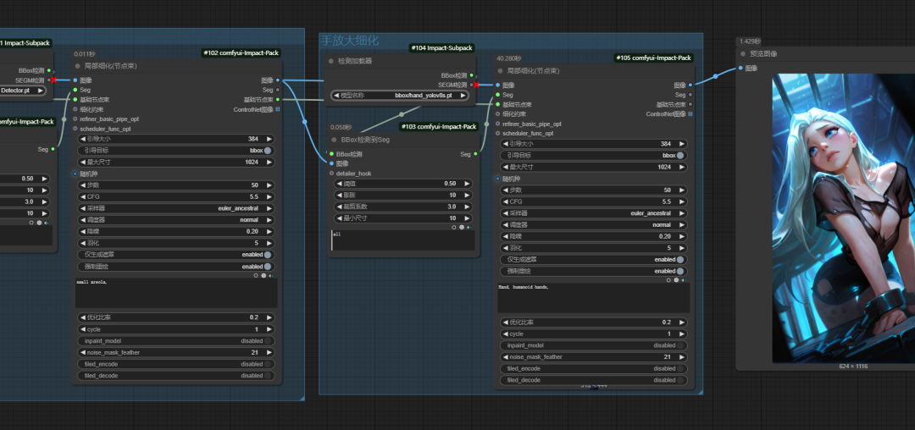
Task: Toggle 强制重绘 enabled switch on node #102
Action: [x=267, y=267]
